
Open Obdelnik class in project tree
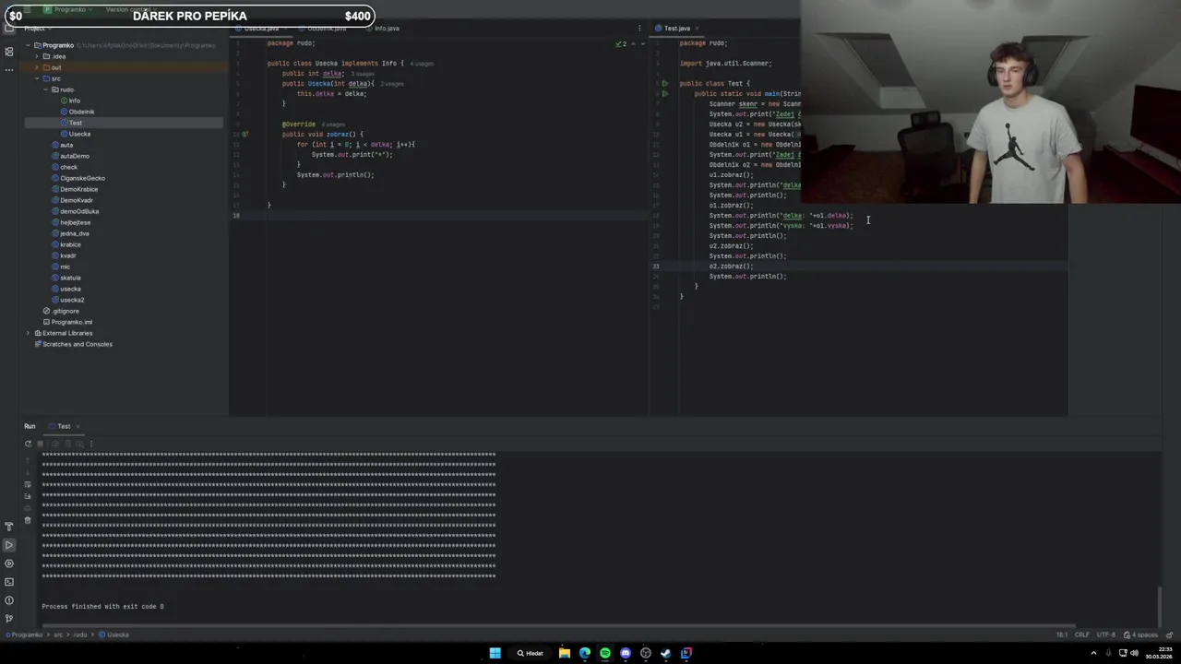coord(81,112)
